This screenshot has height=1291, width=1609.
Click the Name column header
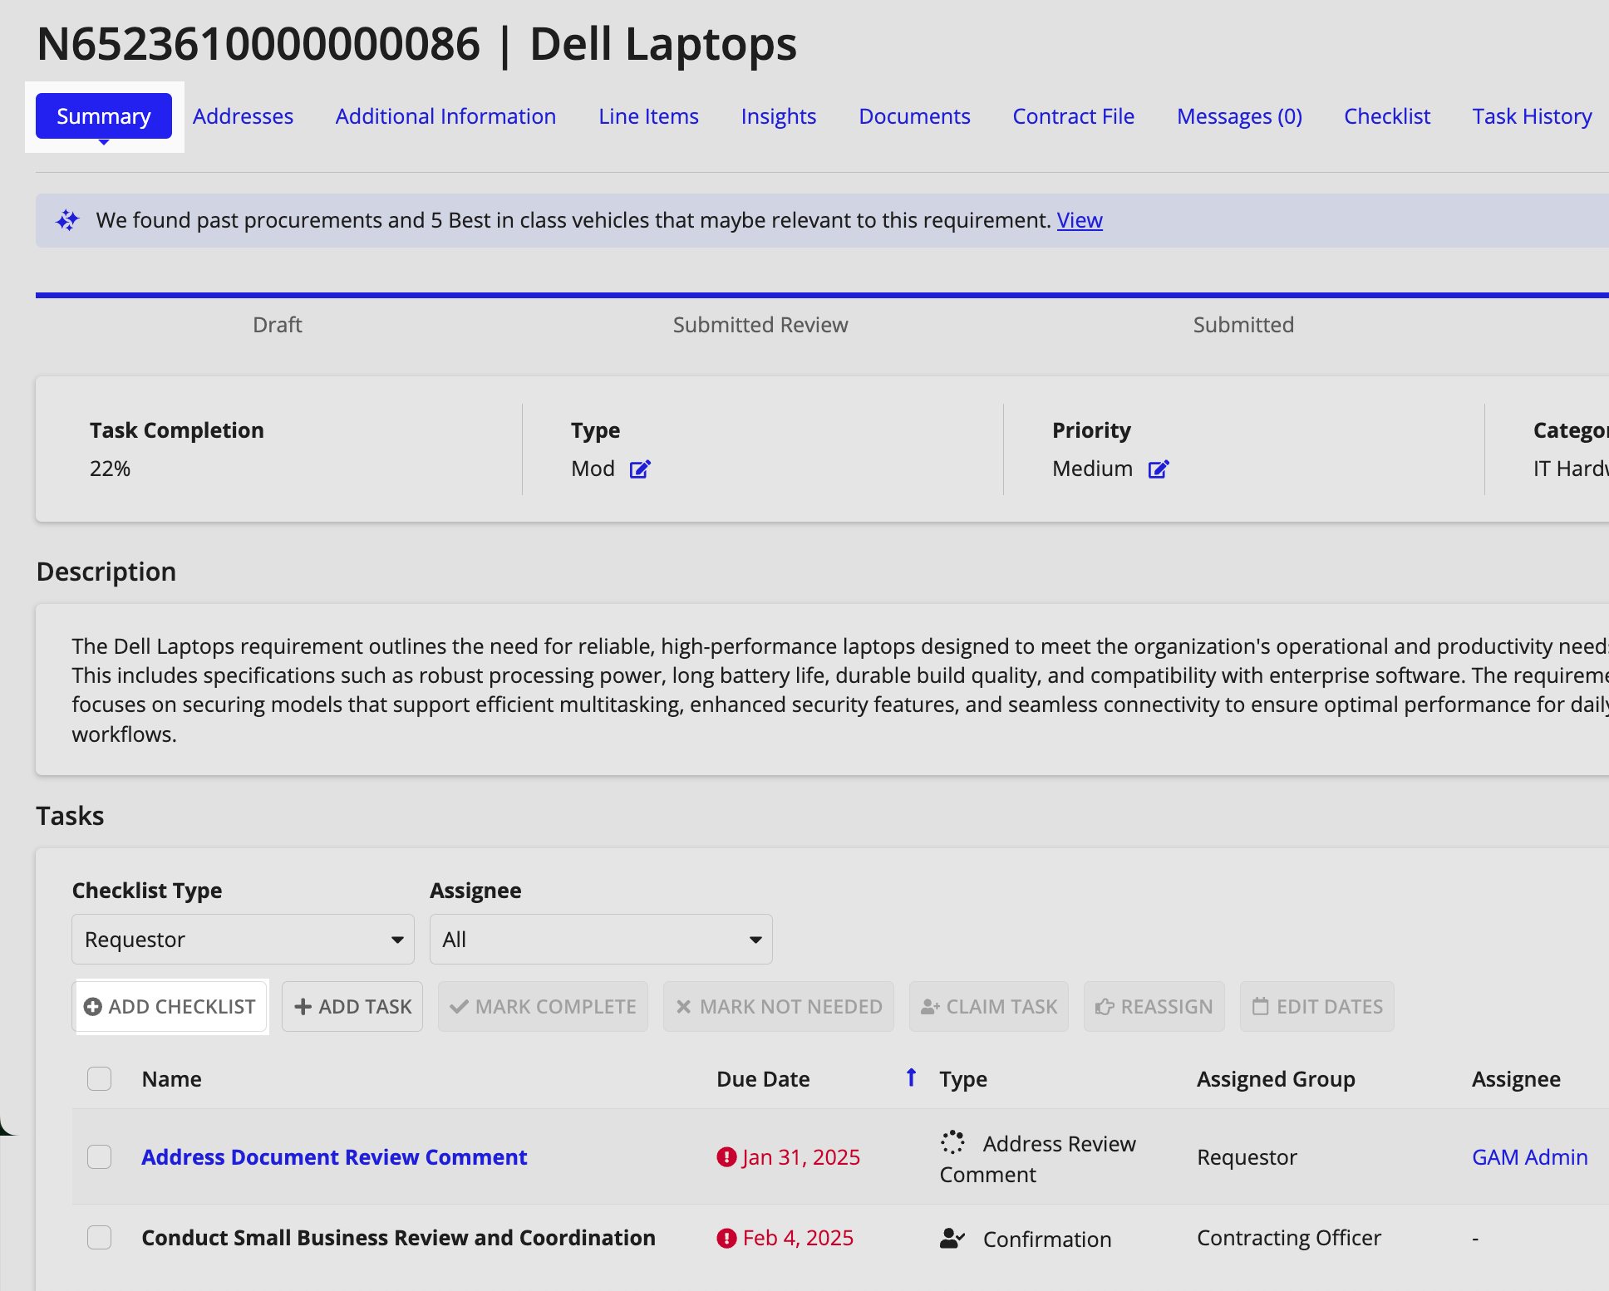pos(172,1078)
